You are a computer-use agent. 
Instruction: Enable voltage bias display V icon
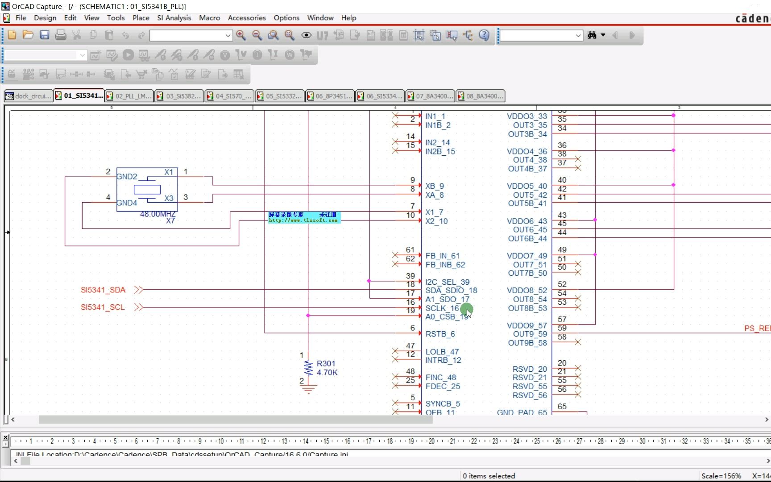225,55
